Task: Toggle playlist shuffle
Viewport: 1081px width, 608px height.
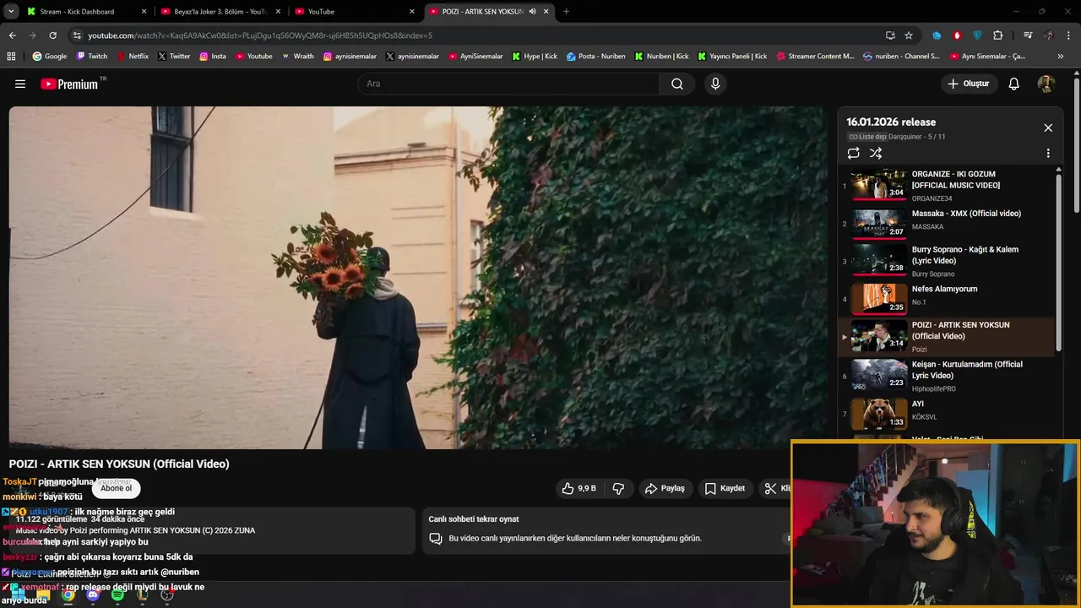Action: point(876,153)
